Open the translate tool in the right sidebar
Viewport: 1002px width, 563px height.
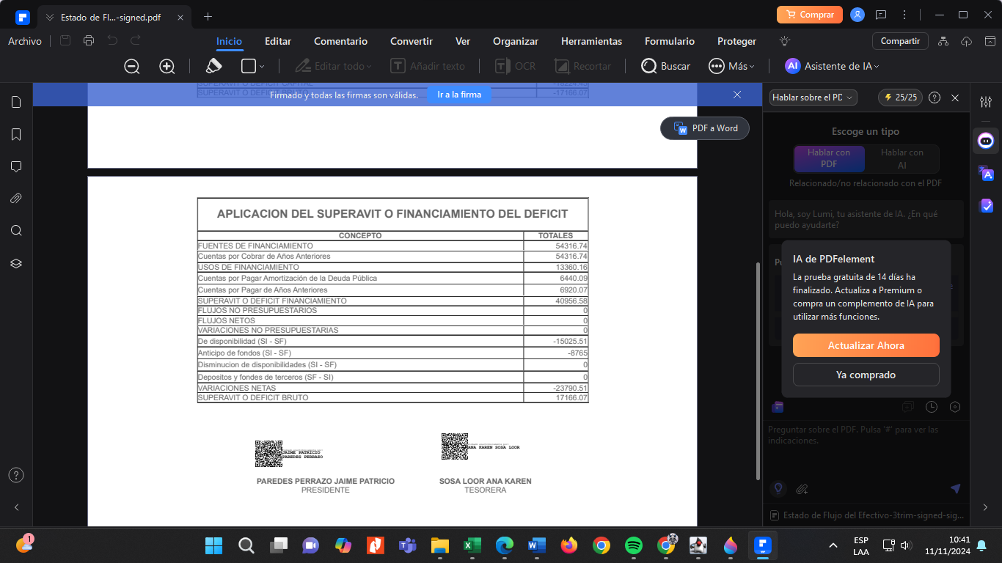[x=986, y=173]
